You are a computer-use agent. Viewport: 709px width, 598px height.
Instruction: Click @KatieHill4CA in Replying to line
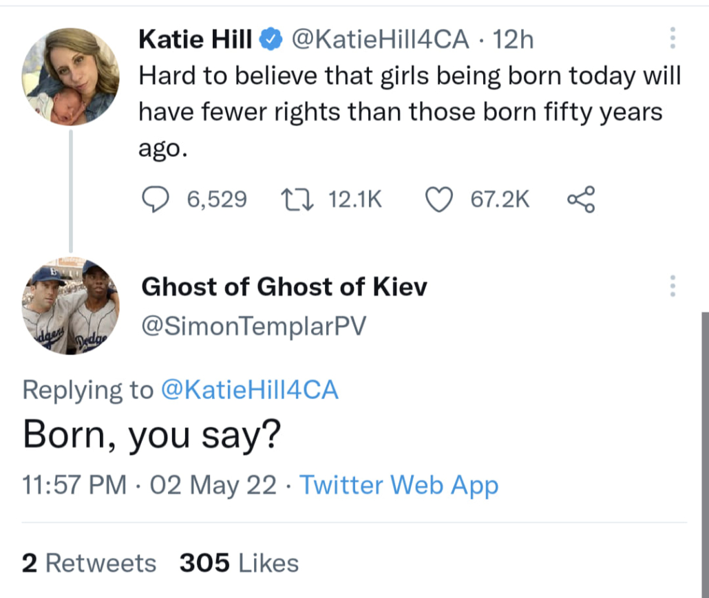point(249,390)
